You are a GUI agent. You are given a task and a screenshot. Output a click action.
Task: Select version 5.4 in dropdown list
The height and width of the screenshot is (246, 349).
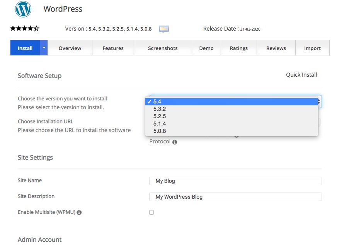point(232,101)
